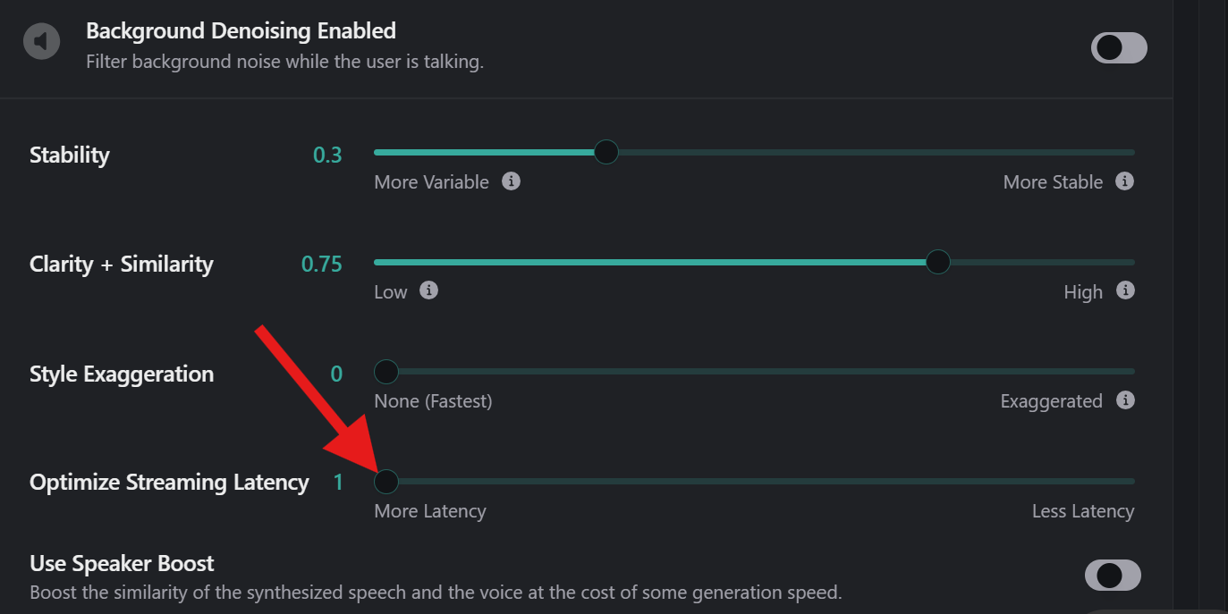Click the Use Speaker Boost heading

122,564
